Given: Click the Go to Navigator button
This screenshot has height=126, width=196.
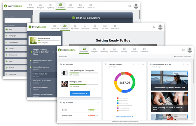Looking at the screenshot, I should point(80,94).
